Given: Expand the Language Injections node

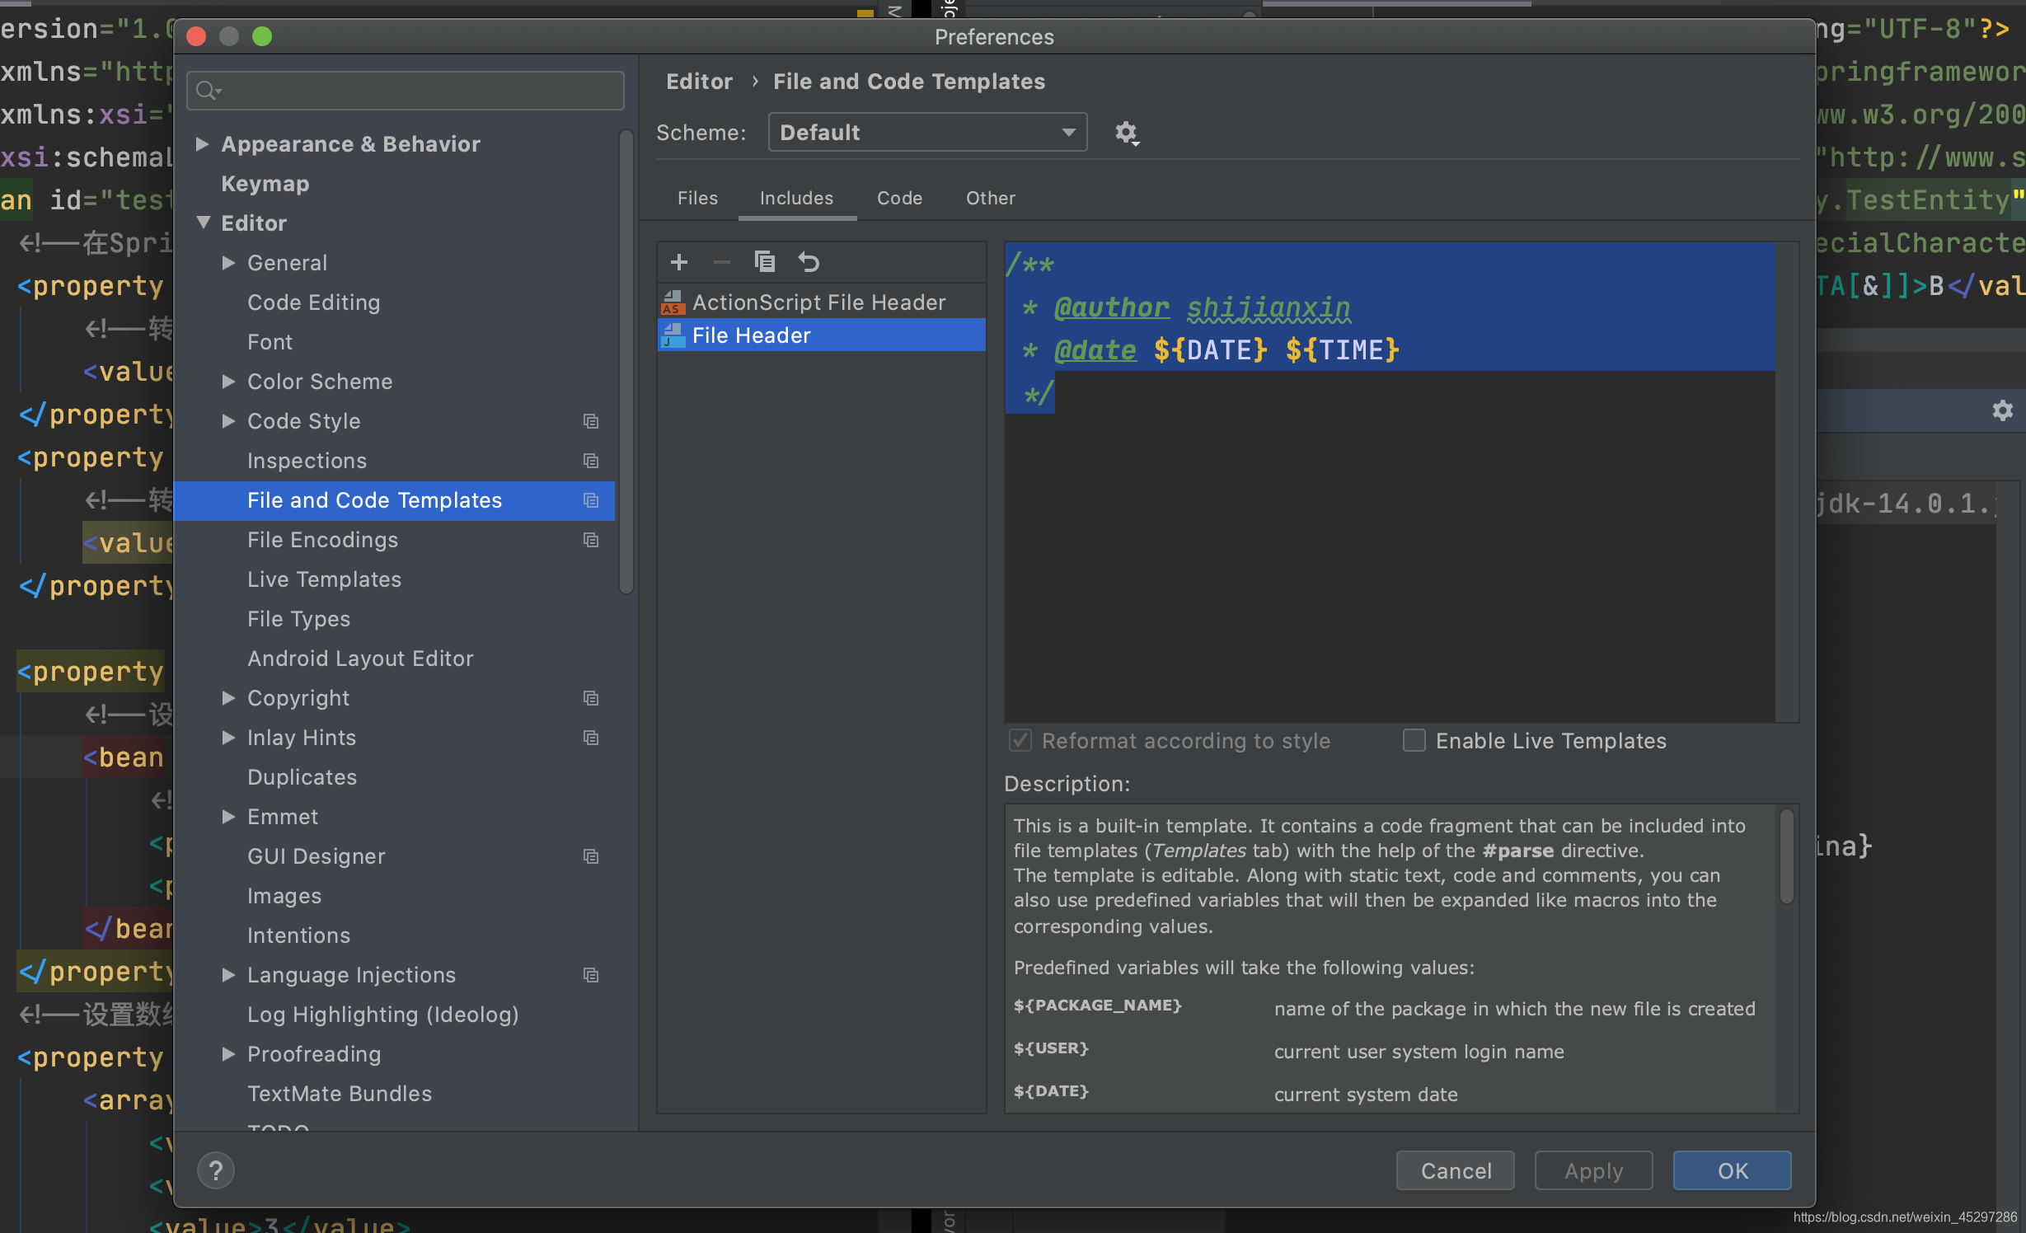Looking at the screenshot, I should [229, 975].
